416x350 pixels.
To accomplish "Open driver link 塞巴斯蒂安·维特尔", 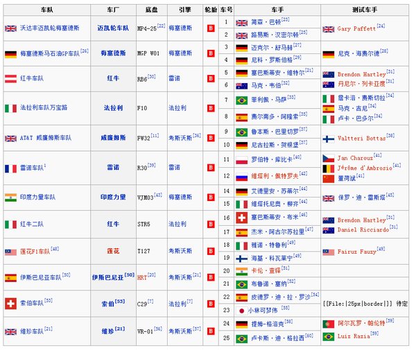I will coord(278,73).
